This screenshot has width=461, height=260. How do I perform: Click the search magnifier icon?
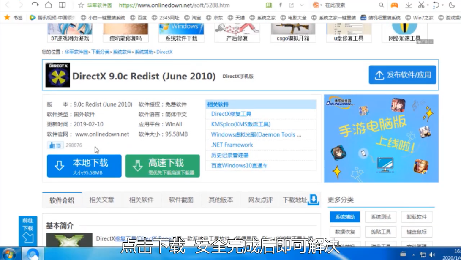[381, 5]
